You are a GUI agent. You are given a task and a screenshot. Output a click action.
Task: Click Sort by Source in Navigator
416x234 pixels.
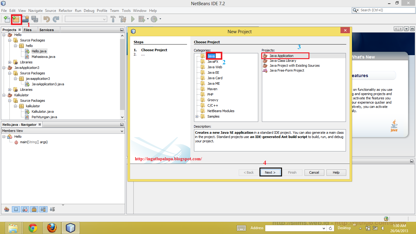[52, 209]
